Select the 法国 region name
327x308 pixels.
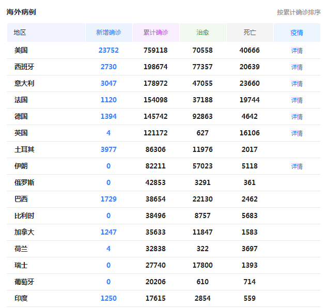[x=21, y=100]
